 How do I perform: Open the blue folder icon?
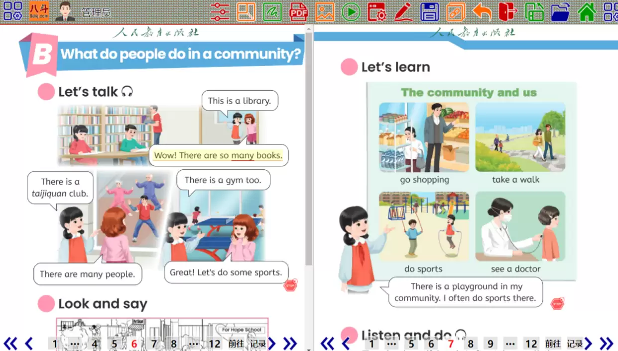click(x=560, y=11)
